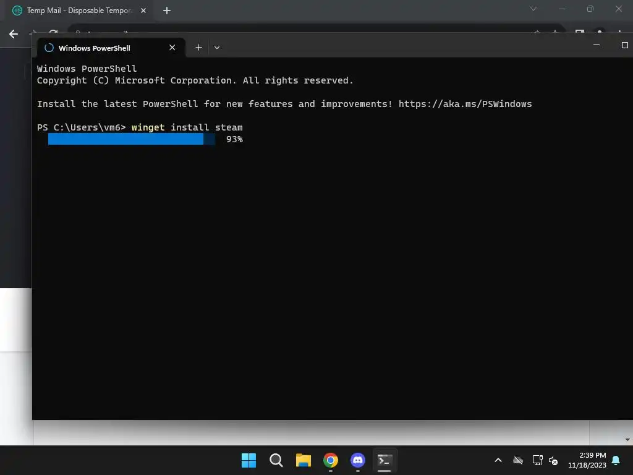Open File Explorer from taskbar
The height and width of the screenshot is (475, 633).
tap(303, 460)
